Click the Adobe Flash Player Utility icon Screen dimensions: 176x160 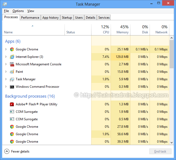[x=12, y=104]
